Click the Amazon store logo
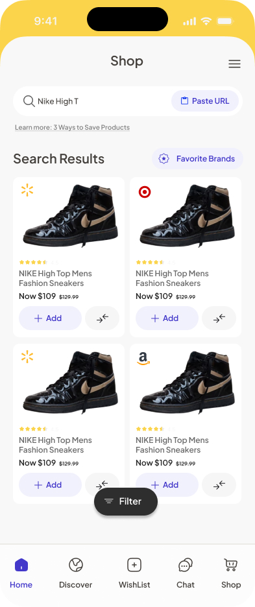Image resolution: width=255 pixels, height=607 pixels. (x=143, y=359)
